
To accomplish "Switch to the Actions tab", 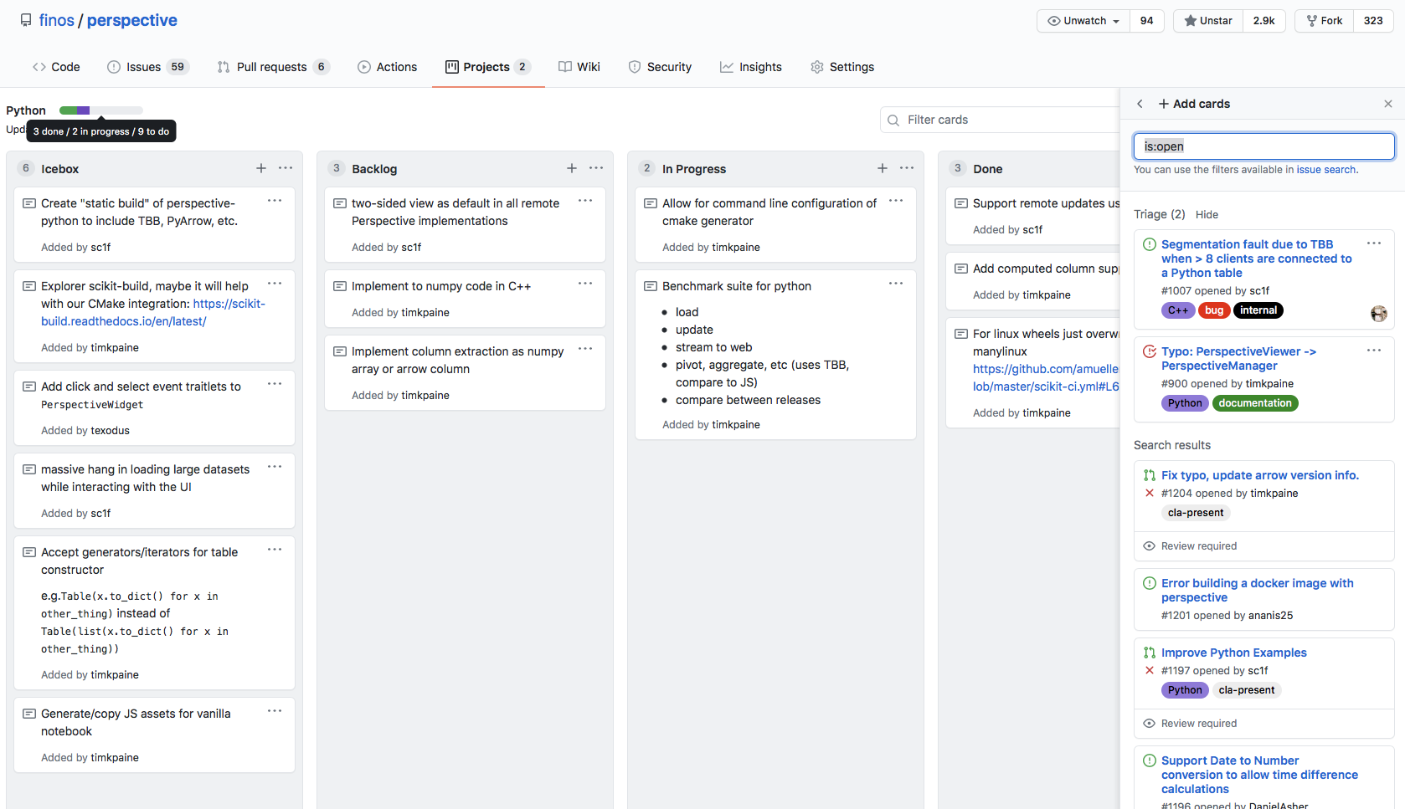I will (387, 67).
